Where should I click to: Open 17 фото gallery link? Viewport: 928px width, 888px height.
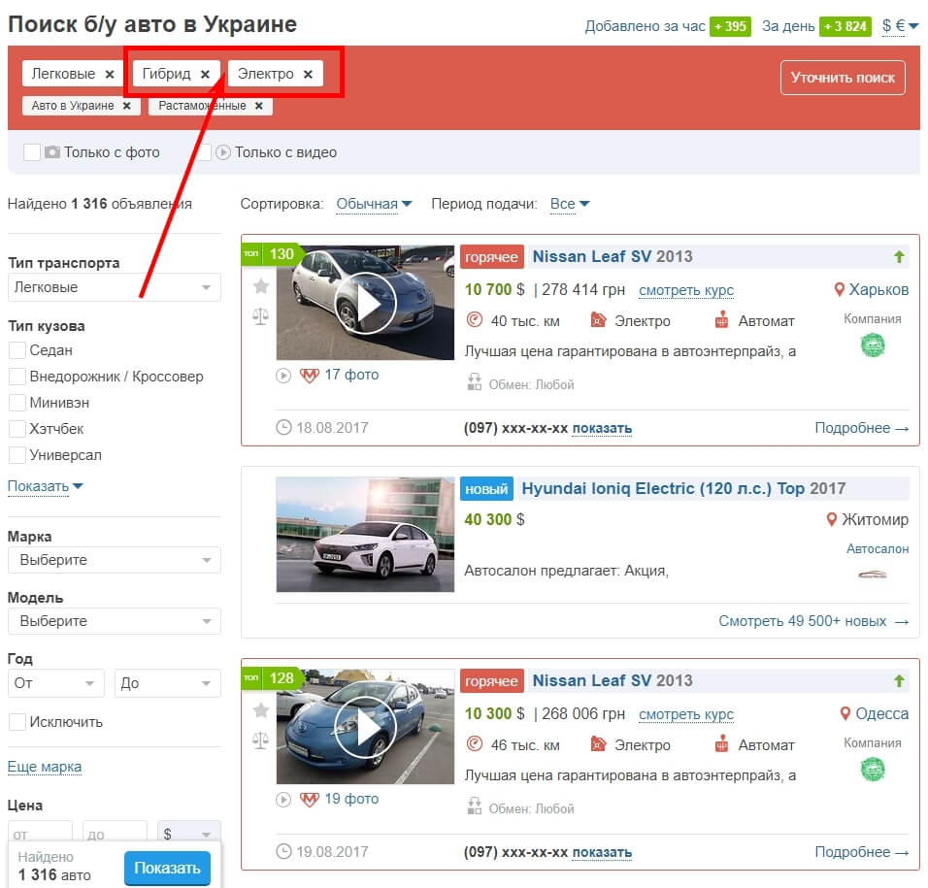[x=351, y=375]
